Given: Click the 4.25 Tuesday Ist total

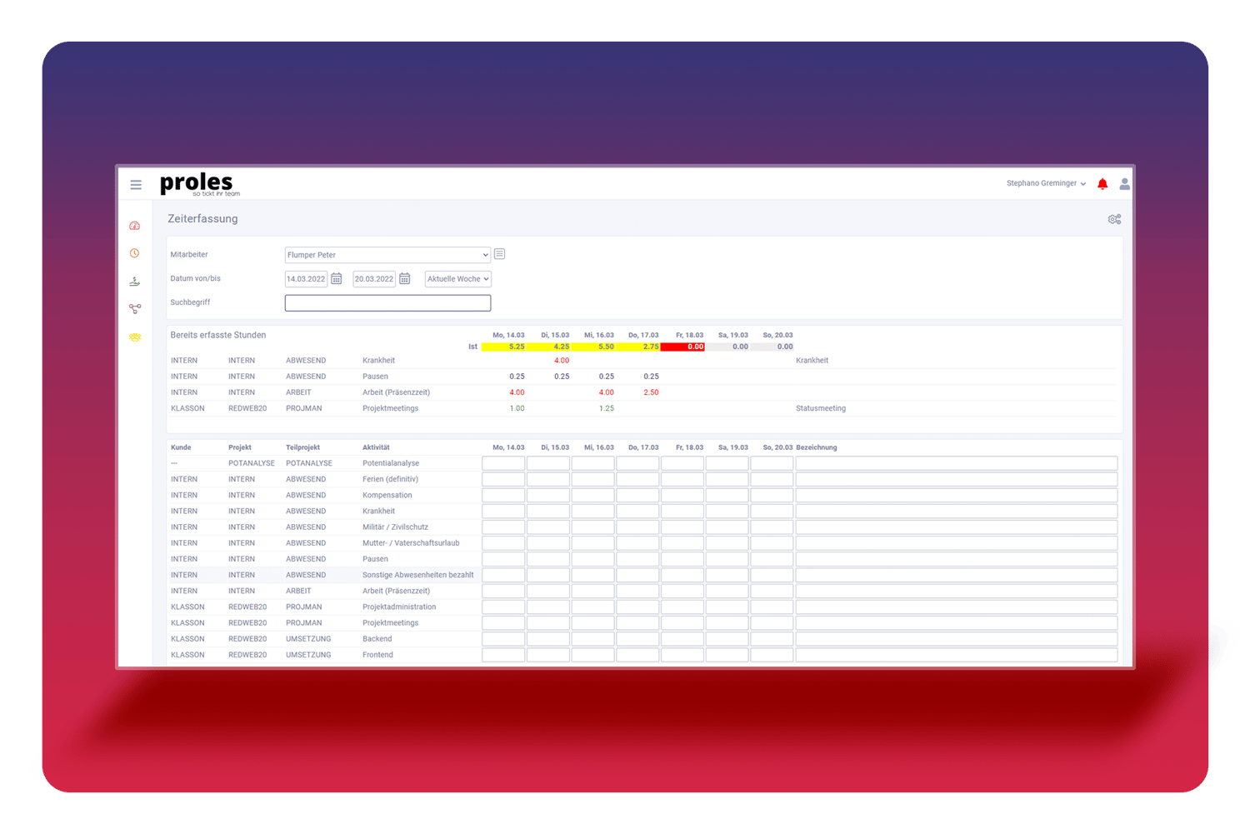Looking at the screenshot, I should click(x=548, y=347).
